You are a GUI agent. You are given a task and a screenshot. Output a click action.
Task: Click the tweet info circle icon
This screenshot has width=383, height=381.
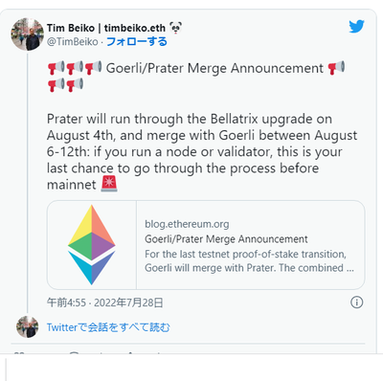[x=356, y=303]
